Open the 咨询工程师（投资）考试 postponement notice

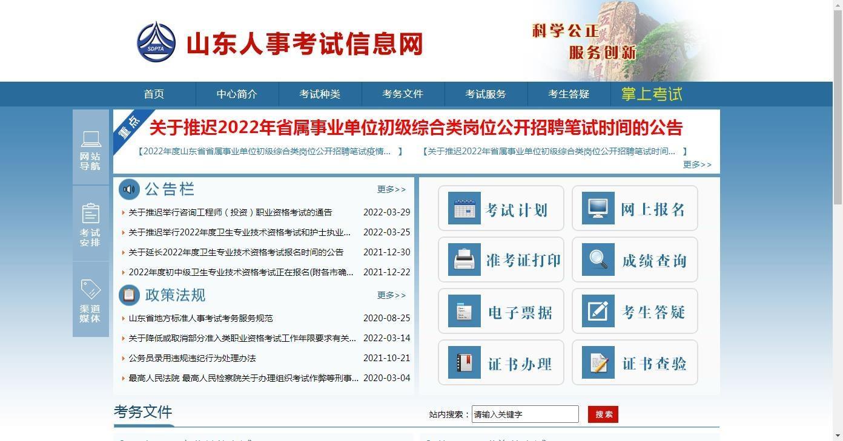(x=230, y=212)
